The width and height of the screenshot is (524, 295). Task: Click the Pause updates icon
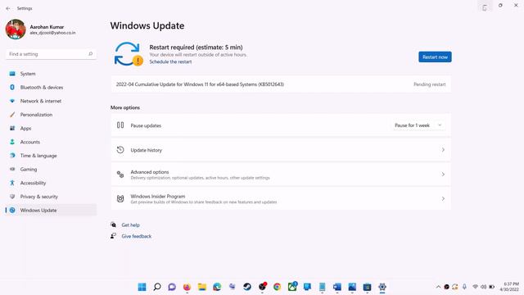pos(120,125)
